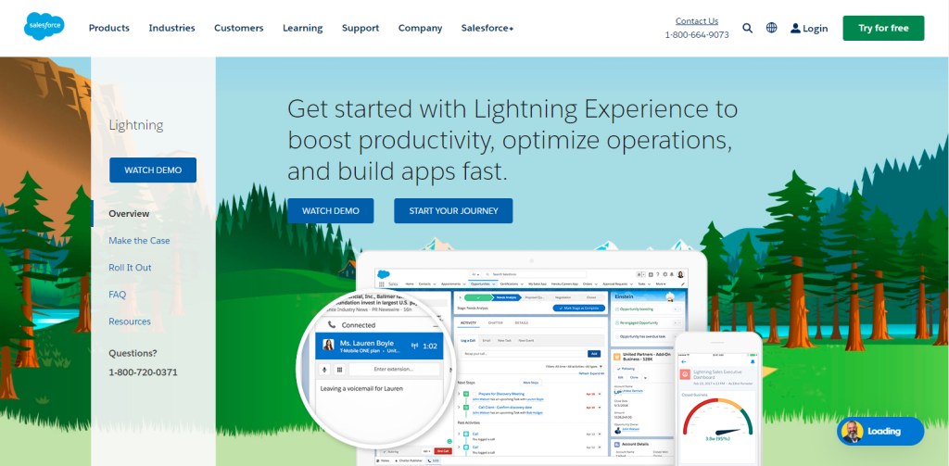Click the Connected phone handset icon
Image resolution: width=949 pixels, height=466 pixels.
tap(332, 325)
